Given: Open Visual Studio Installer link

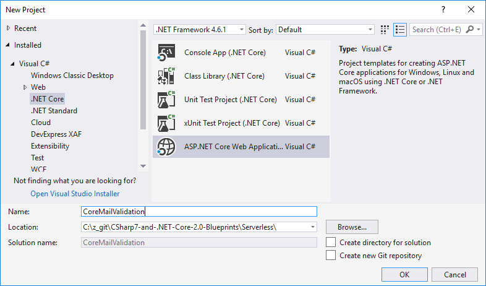Looking at the screenshot, I should click(75, 194).
